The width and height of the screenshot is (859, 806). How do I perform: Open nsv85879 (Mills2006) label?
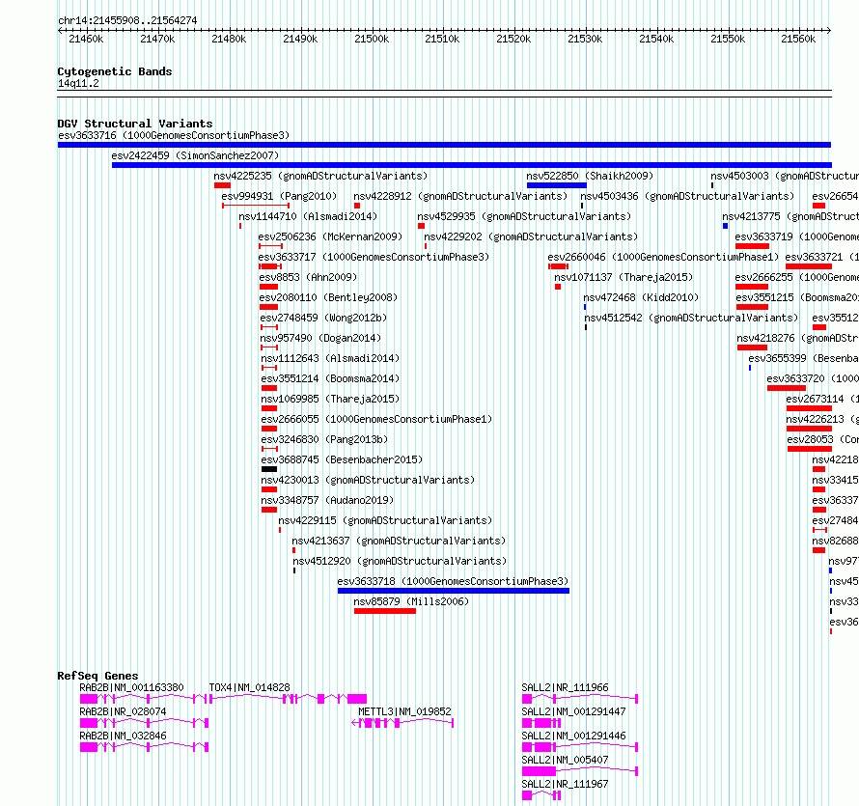(411, 601)
